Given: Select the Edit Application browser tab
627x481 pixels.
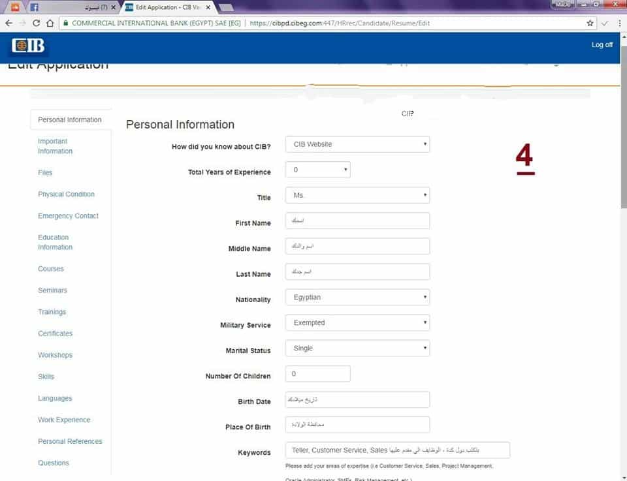Looking at the screenshot, I should click(168, 7).
